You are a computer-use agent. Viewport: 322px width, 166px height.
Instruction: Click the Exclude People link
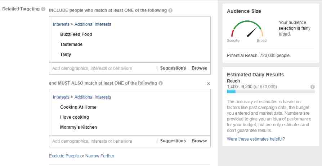[x=64, y=156]
